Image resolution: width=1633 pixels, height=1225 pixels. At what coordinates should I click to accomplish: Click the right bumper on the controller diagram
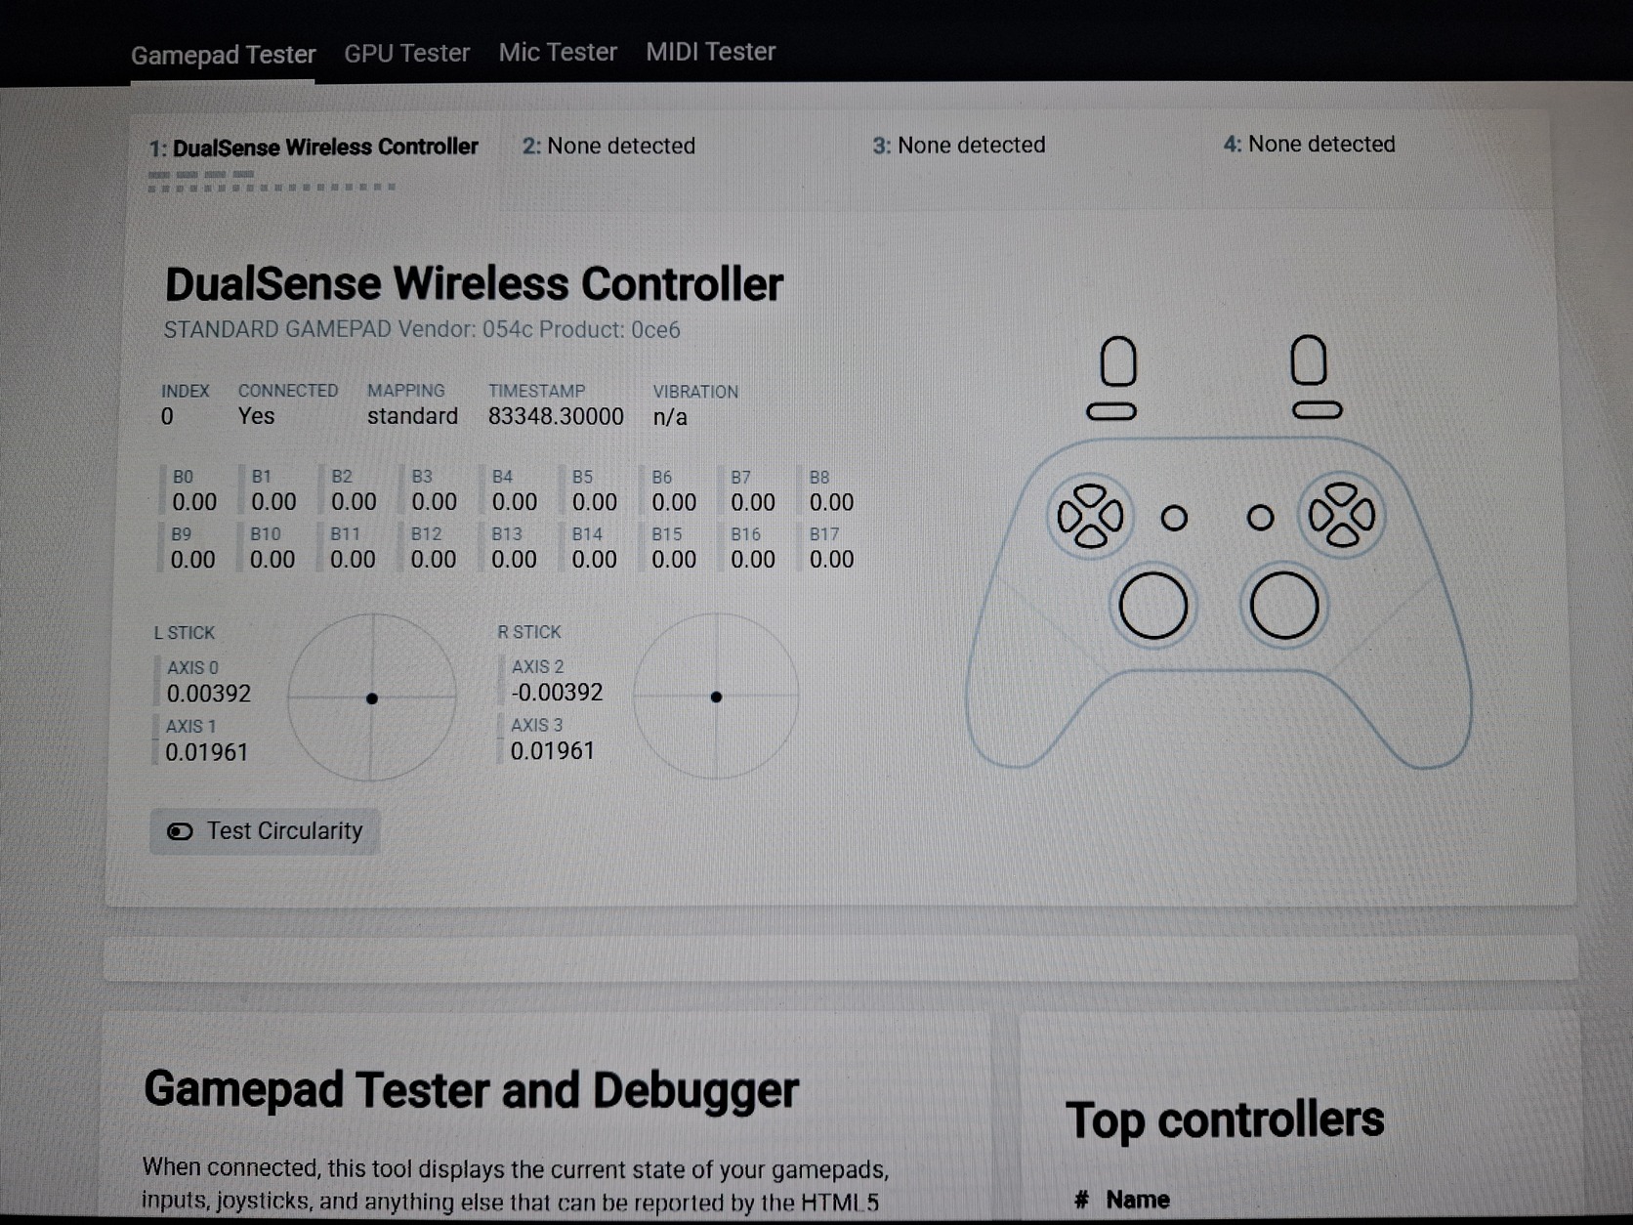tap(1318, 409)
